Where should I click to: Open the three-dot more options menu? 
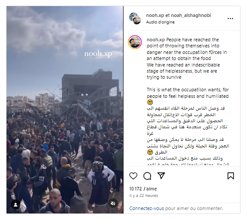point(230,19)
